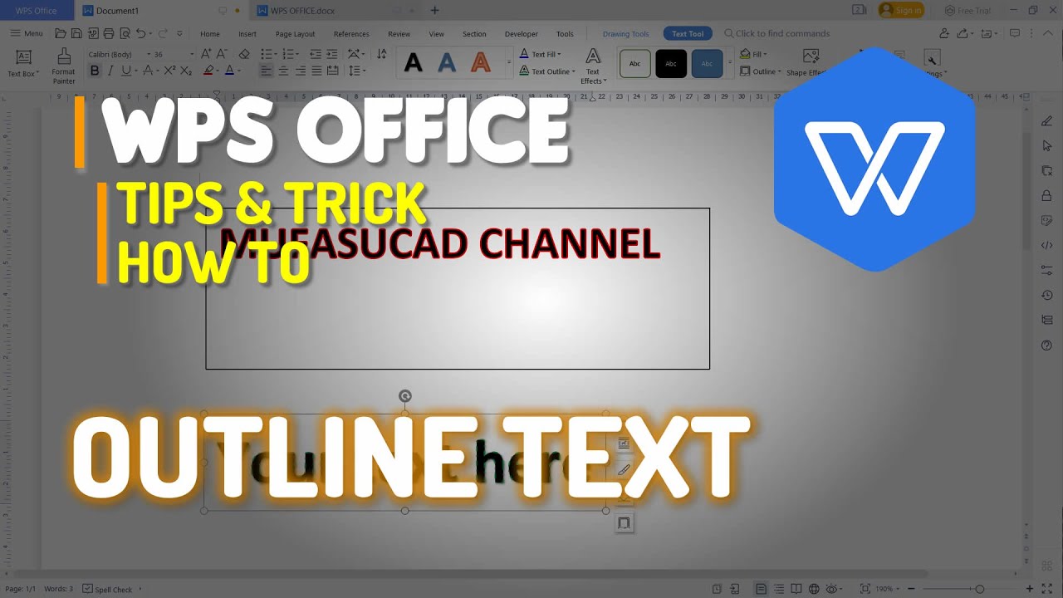Click the Print Preview icon
This screenshot has height=598, width=1063.
pyautogui.click(x=125, y=34)
